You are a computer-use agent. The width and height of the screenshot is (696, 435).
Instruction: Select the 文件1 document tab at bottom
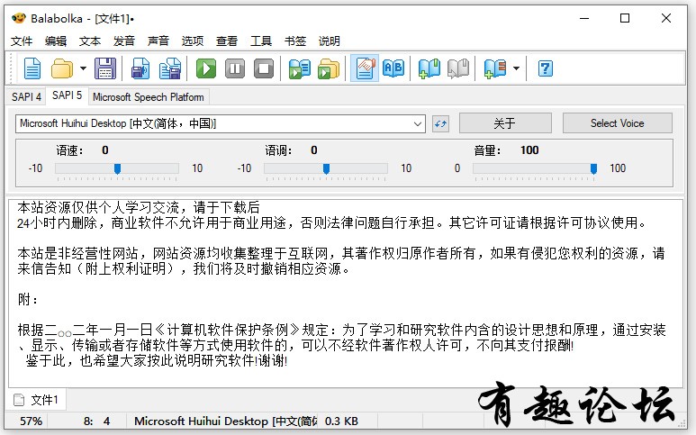click(36, 400)
